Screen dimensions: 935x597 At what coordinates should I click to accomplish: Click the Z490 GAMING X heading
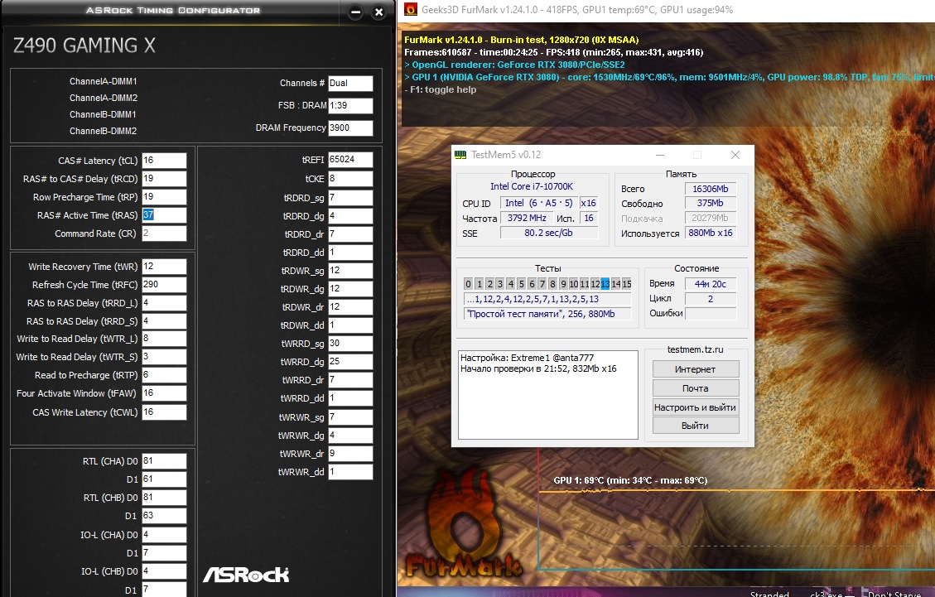84,46
